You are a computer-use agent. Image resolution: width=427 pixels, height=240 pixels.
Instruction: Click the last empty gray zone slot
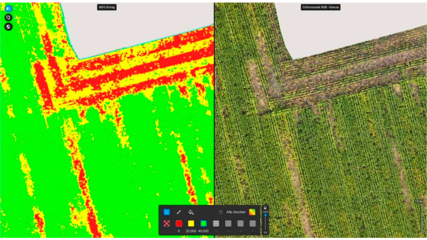pyautogui.click(x=252, y=223)
